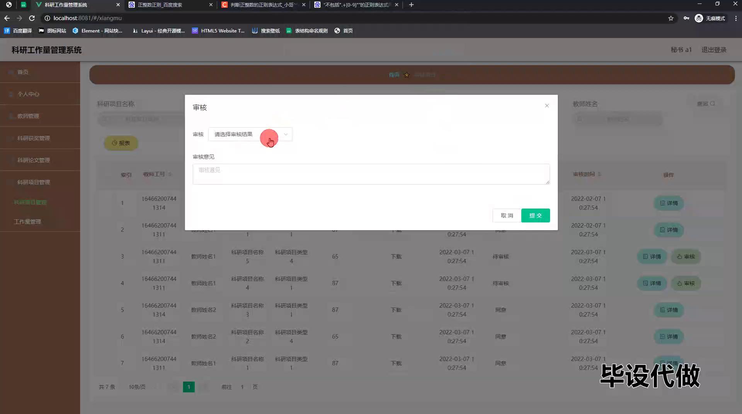Submit the review with 提交 button

point(535,215)
